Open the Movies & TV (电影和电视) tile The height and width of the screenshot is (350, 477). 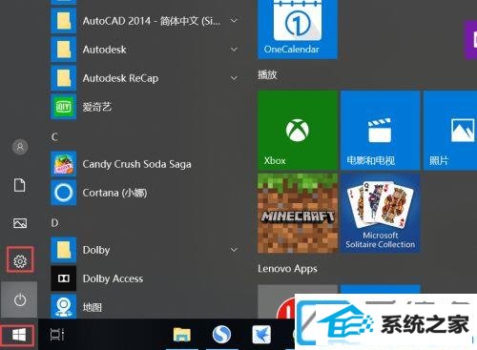coord(380,131)
